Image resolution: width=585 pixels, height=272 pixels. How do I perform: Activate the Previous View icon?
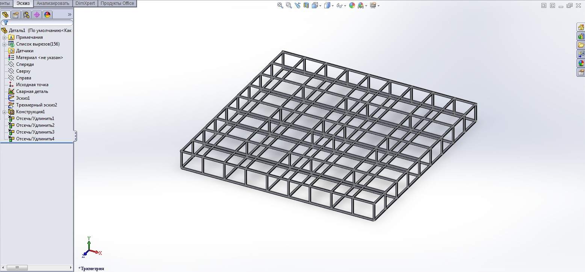pyautogui.click(x=298, y=5)
